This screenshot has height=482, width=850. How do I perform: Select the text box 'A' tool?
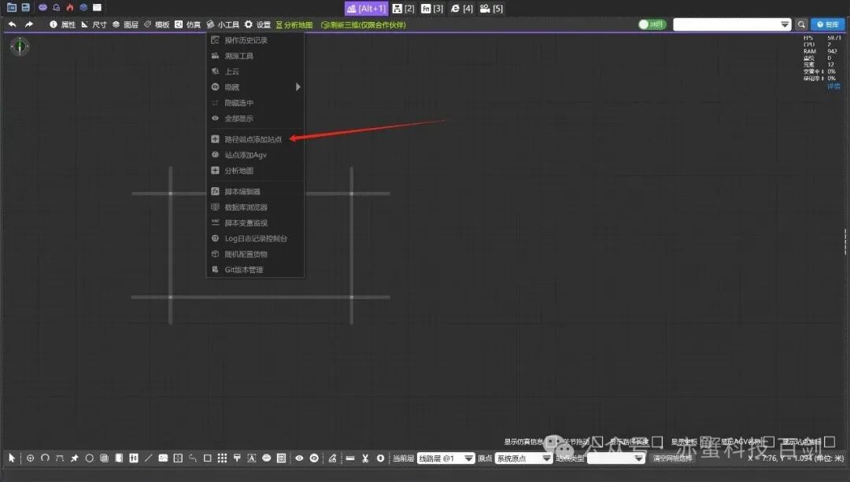point(252,458)
